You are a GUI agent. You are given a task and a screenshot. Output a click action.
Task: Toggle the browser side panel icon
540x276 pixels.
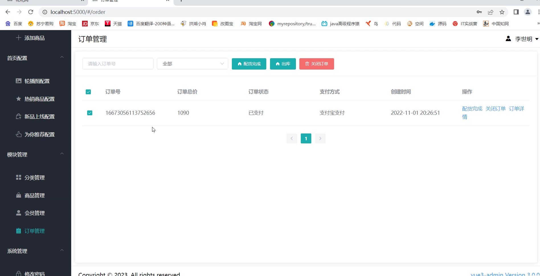516,12
